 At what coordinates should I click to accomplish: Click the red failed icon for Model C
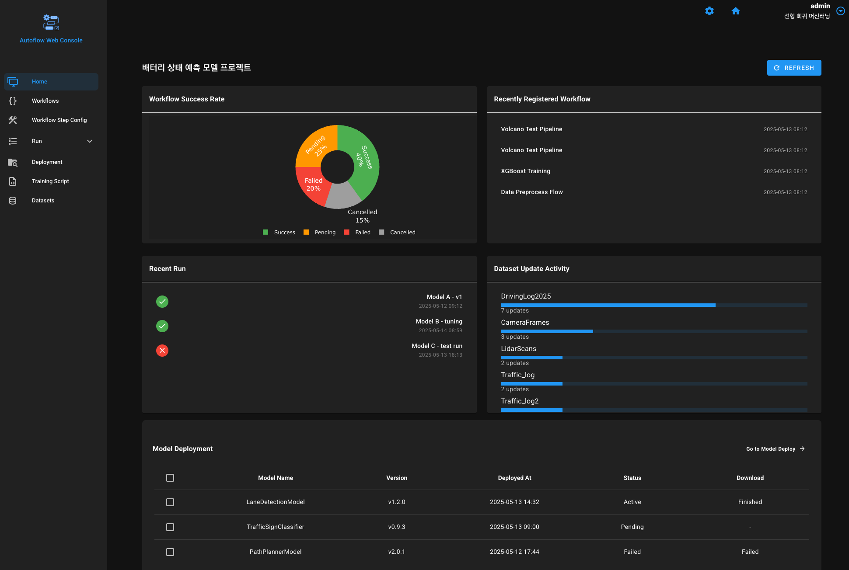pos(162,351)
